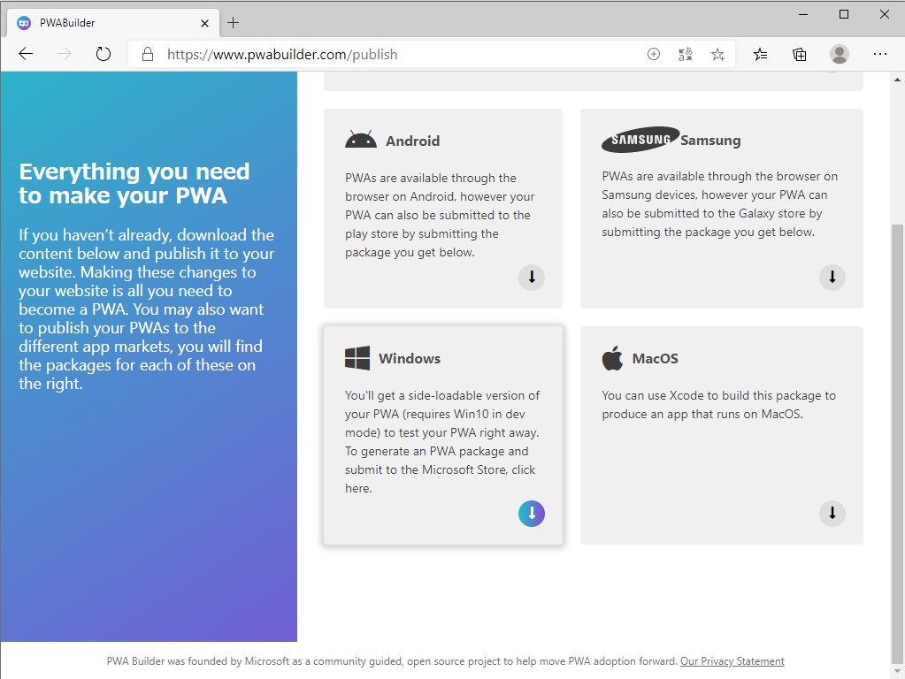This screenshot has height=679, width=905.
Task: Click the Samsung oval logo
Action: tap(639, 139)
